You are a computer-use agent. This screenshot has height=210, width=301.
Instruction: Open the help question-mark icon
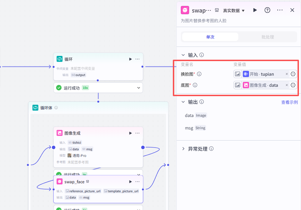267,10
